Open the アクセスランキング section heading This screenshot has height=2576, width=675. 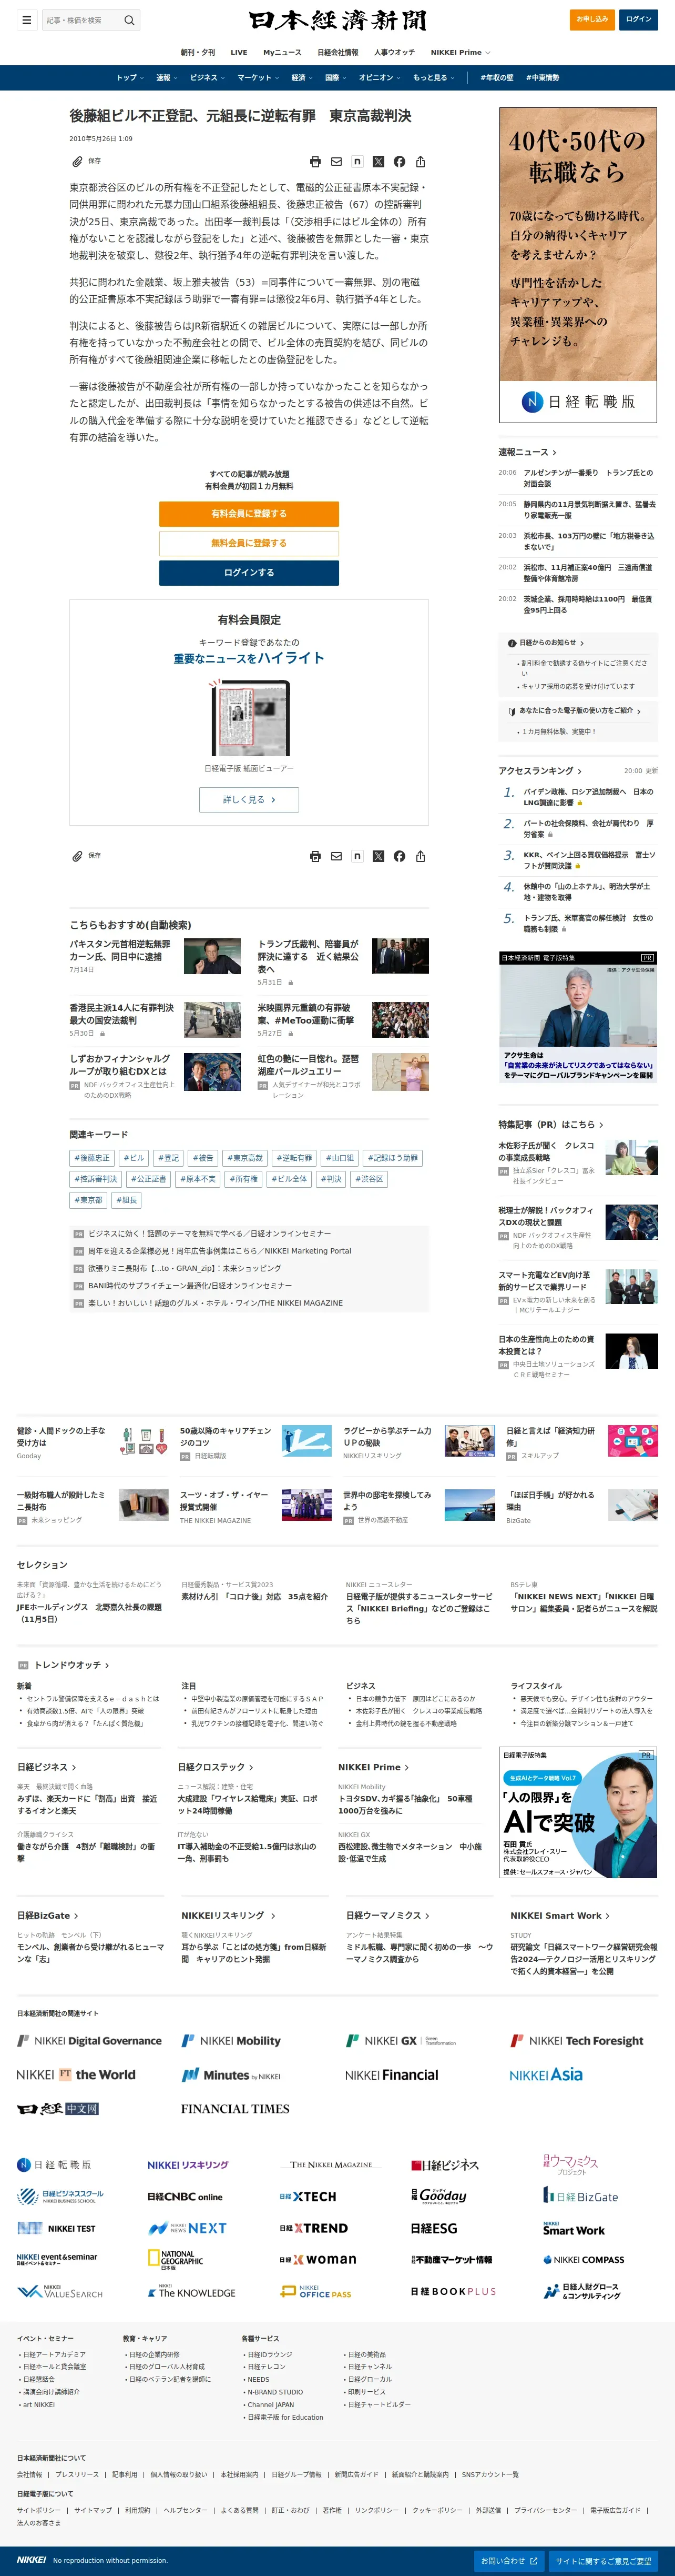pyautogui.click(x=540, y=771)
